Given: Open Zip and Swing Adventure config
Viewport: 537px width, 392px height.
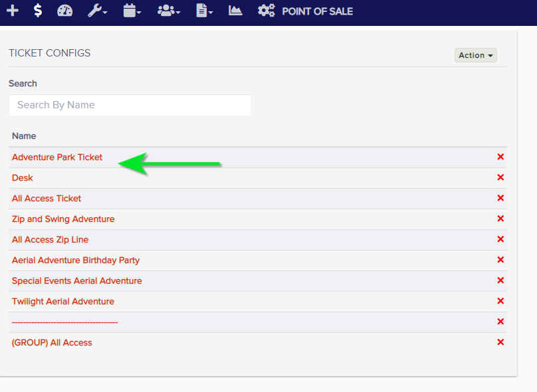Looking at the screenshot, I should pyautogui.click(x=63, y=219).
